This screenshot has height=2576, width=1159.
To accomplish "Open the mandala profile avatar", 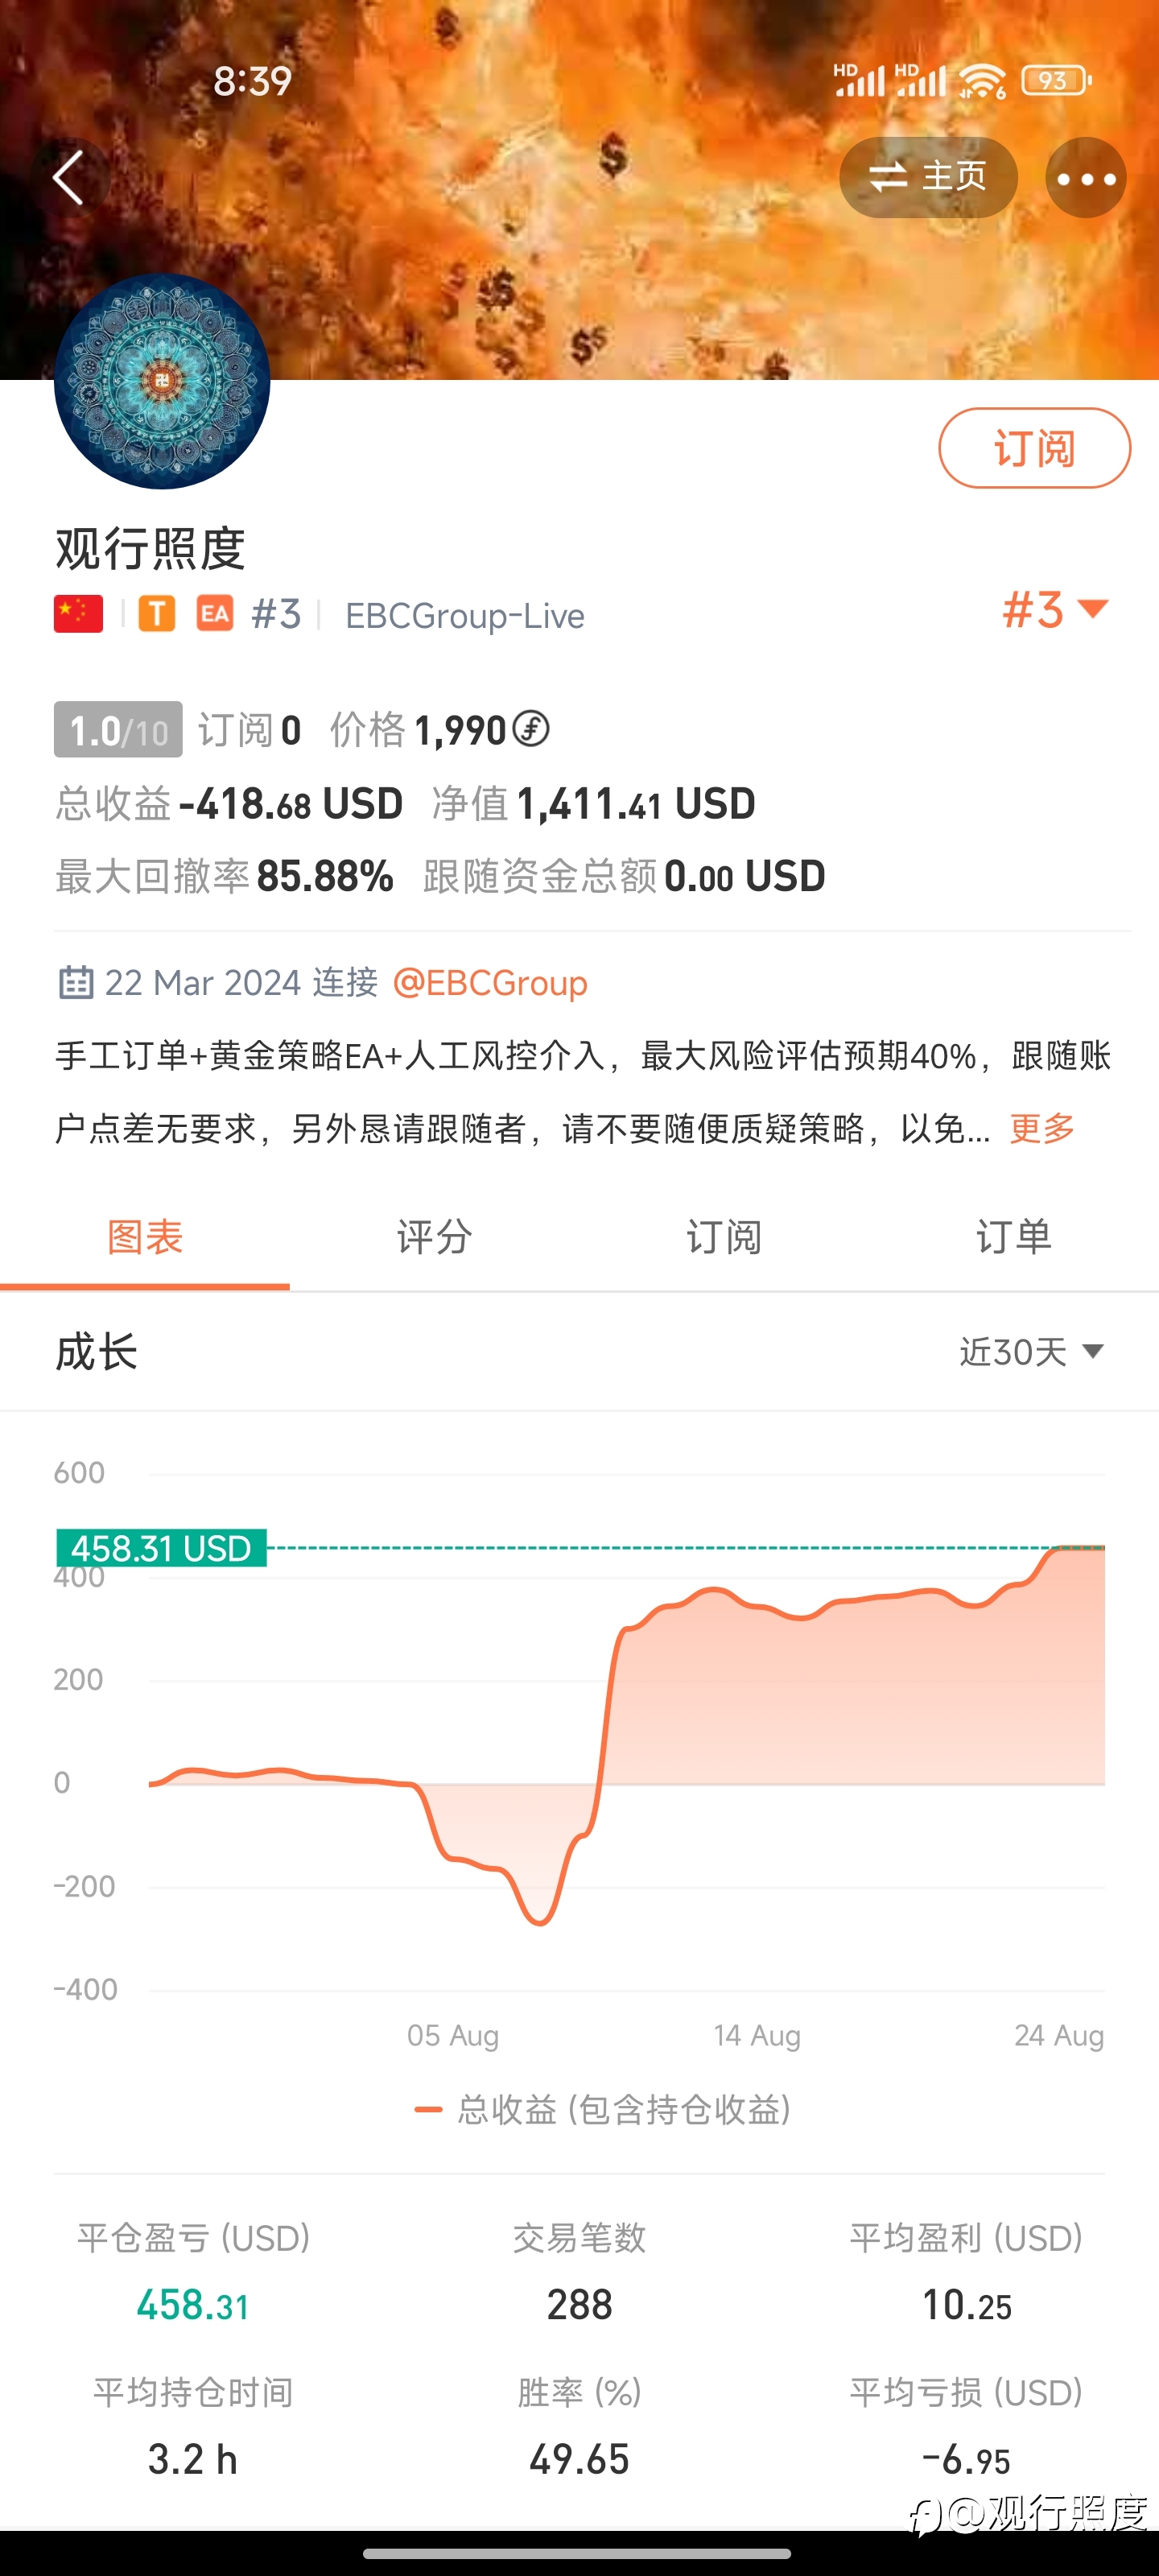I will [162, 381].
